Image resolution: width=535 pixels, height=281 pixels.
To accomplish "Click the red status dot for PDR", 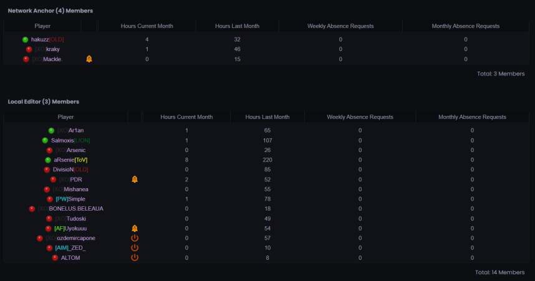I will (53, 179).
